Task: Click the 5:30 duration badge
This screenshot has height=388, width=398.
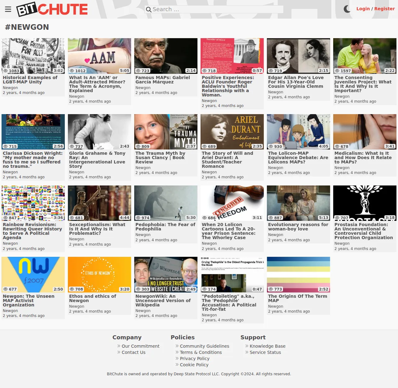Action: coord(191,218)
